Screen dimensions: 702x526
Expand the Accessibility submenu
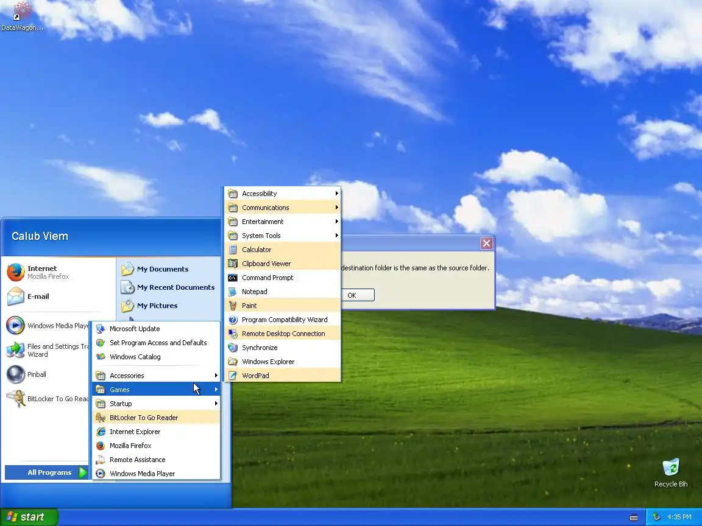[283, 194]
